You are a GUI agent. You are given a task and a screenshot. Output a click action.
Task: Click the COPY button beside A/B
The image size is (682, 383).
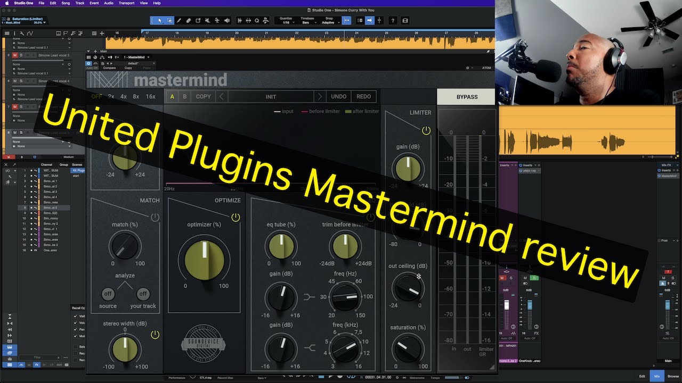click(x=203, y=97)
